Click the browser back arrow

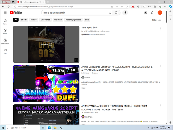3,7
